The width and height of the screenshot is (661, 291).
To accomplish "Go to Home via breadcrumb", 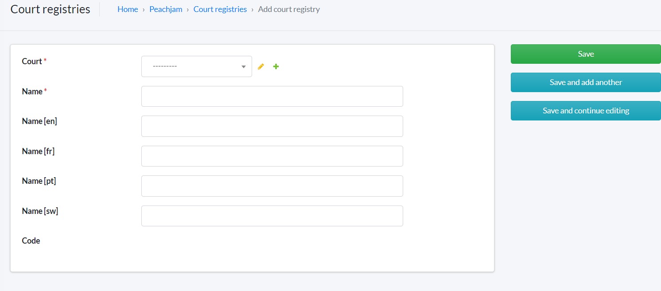I will [128, 9].
